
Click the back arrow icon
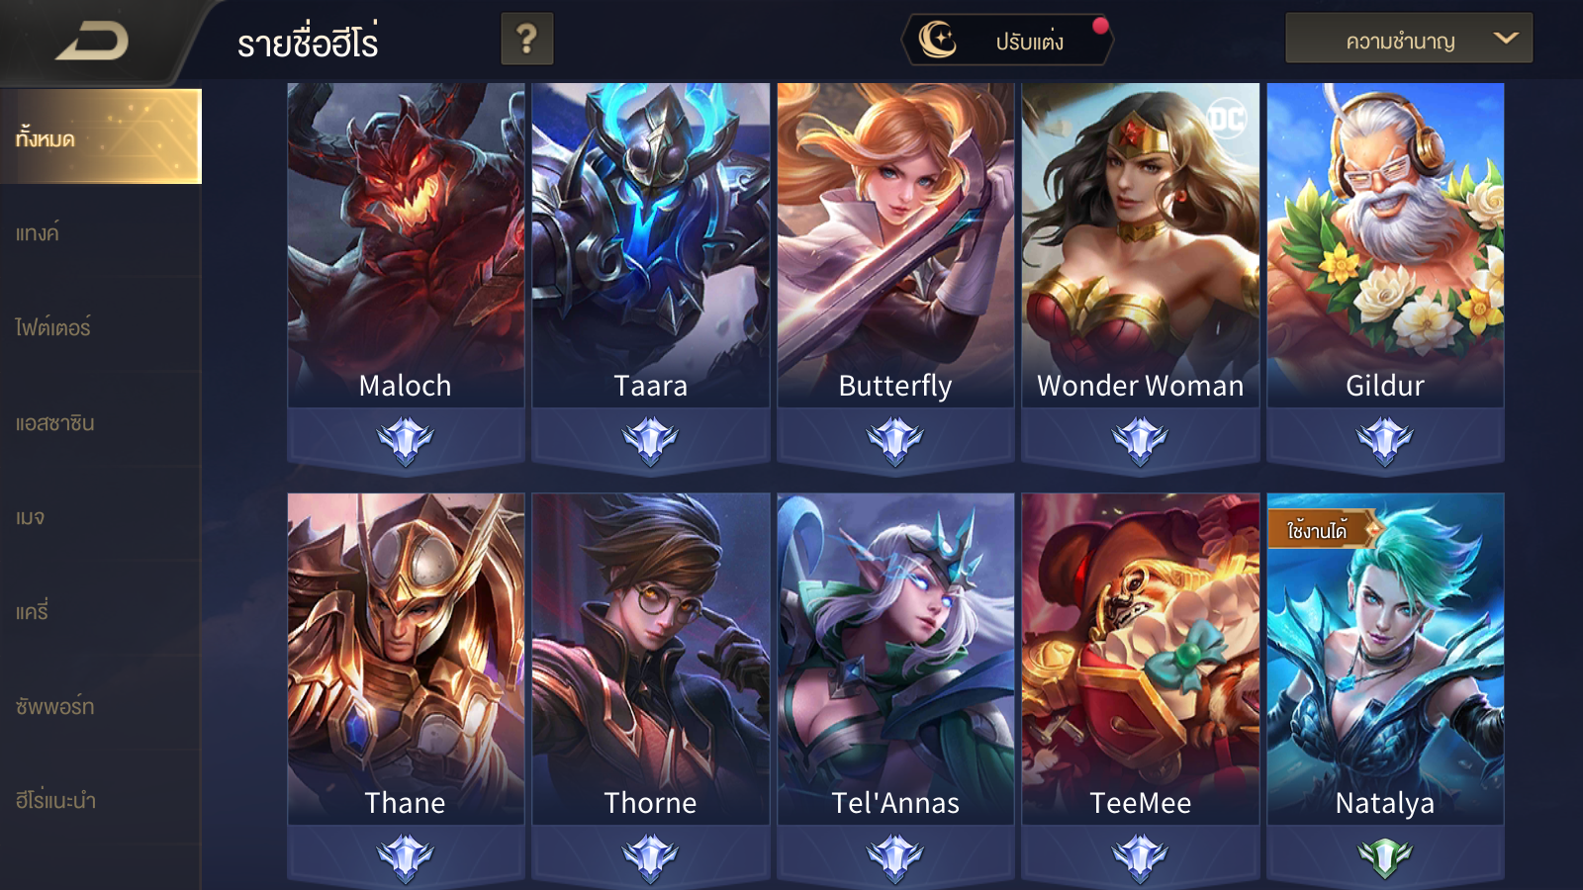click(92, 42)
